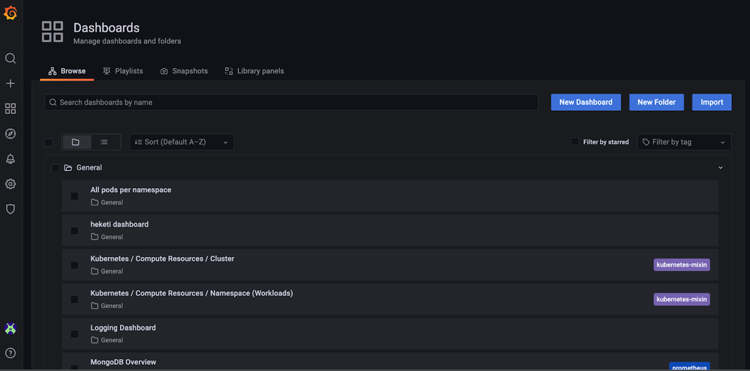This screenshot has height=371, width=750.
Task: Click the Search dashboards by name field
Action: (x=291, y=102)
